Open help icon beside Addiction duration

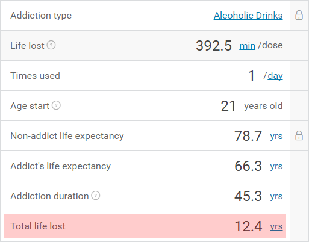96,196
